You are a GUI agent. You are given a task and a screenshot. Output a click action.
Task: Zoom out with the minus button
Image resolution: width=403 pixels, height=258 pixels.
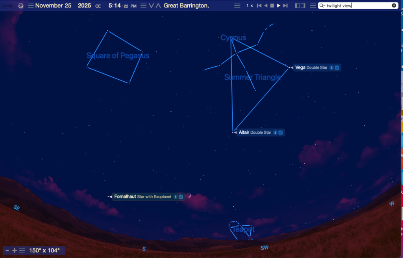(7, 251)
